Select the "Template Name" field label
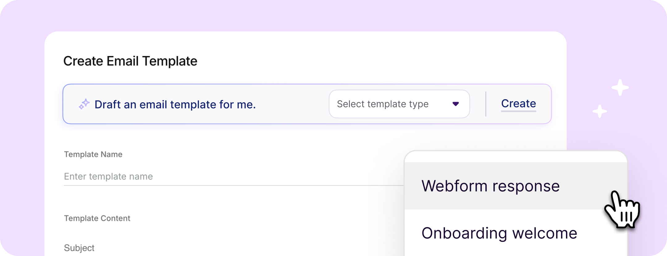The width and height of the screenshot is (667, 256). pyautogui.click(x=93, y=154)
